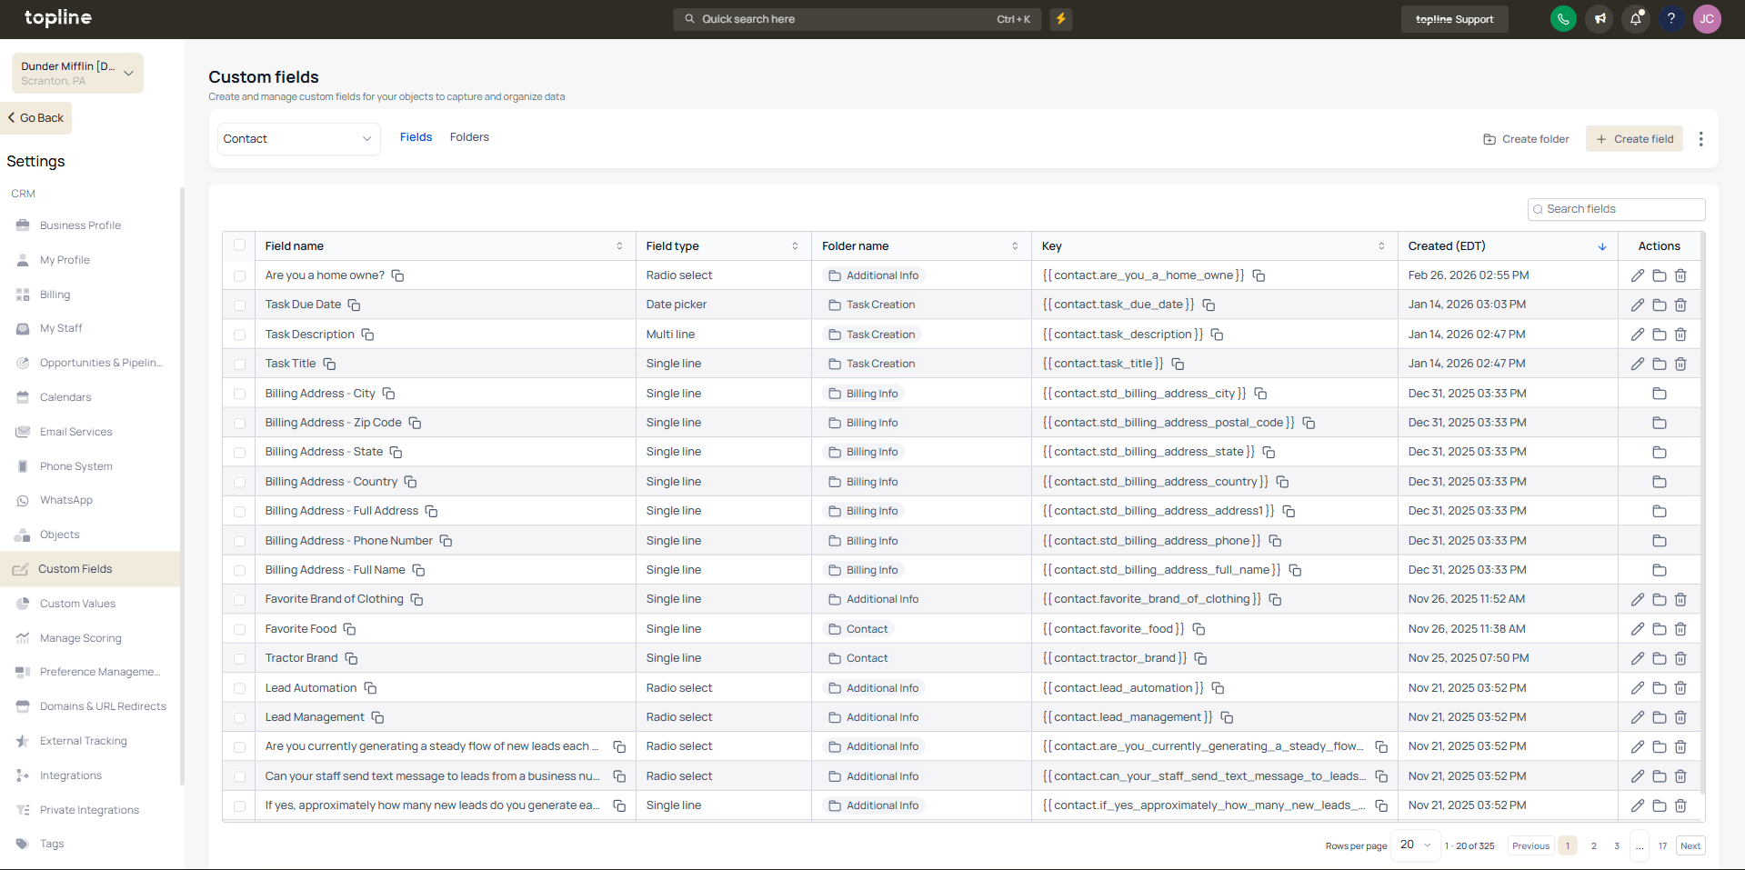Move Task Description field to folder
The height and width of the screenshot is (870, 1745).
point(1660,335)
